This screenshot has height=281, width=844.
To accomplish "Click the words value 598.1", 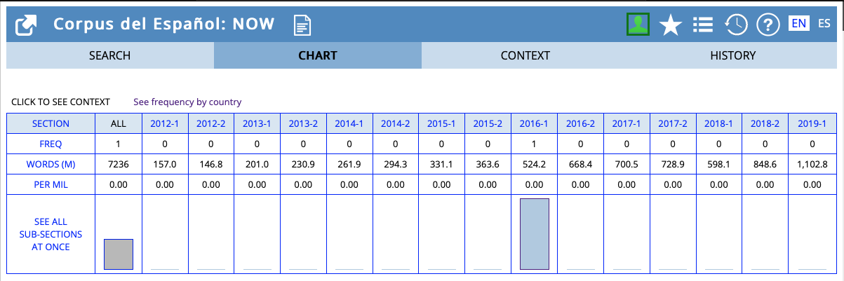I will click(720, 163).
